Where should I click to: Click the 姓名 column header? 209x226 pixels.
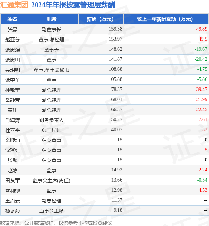pos(12,19)
